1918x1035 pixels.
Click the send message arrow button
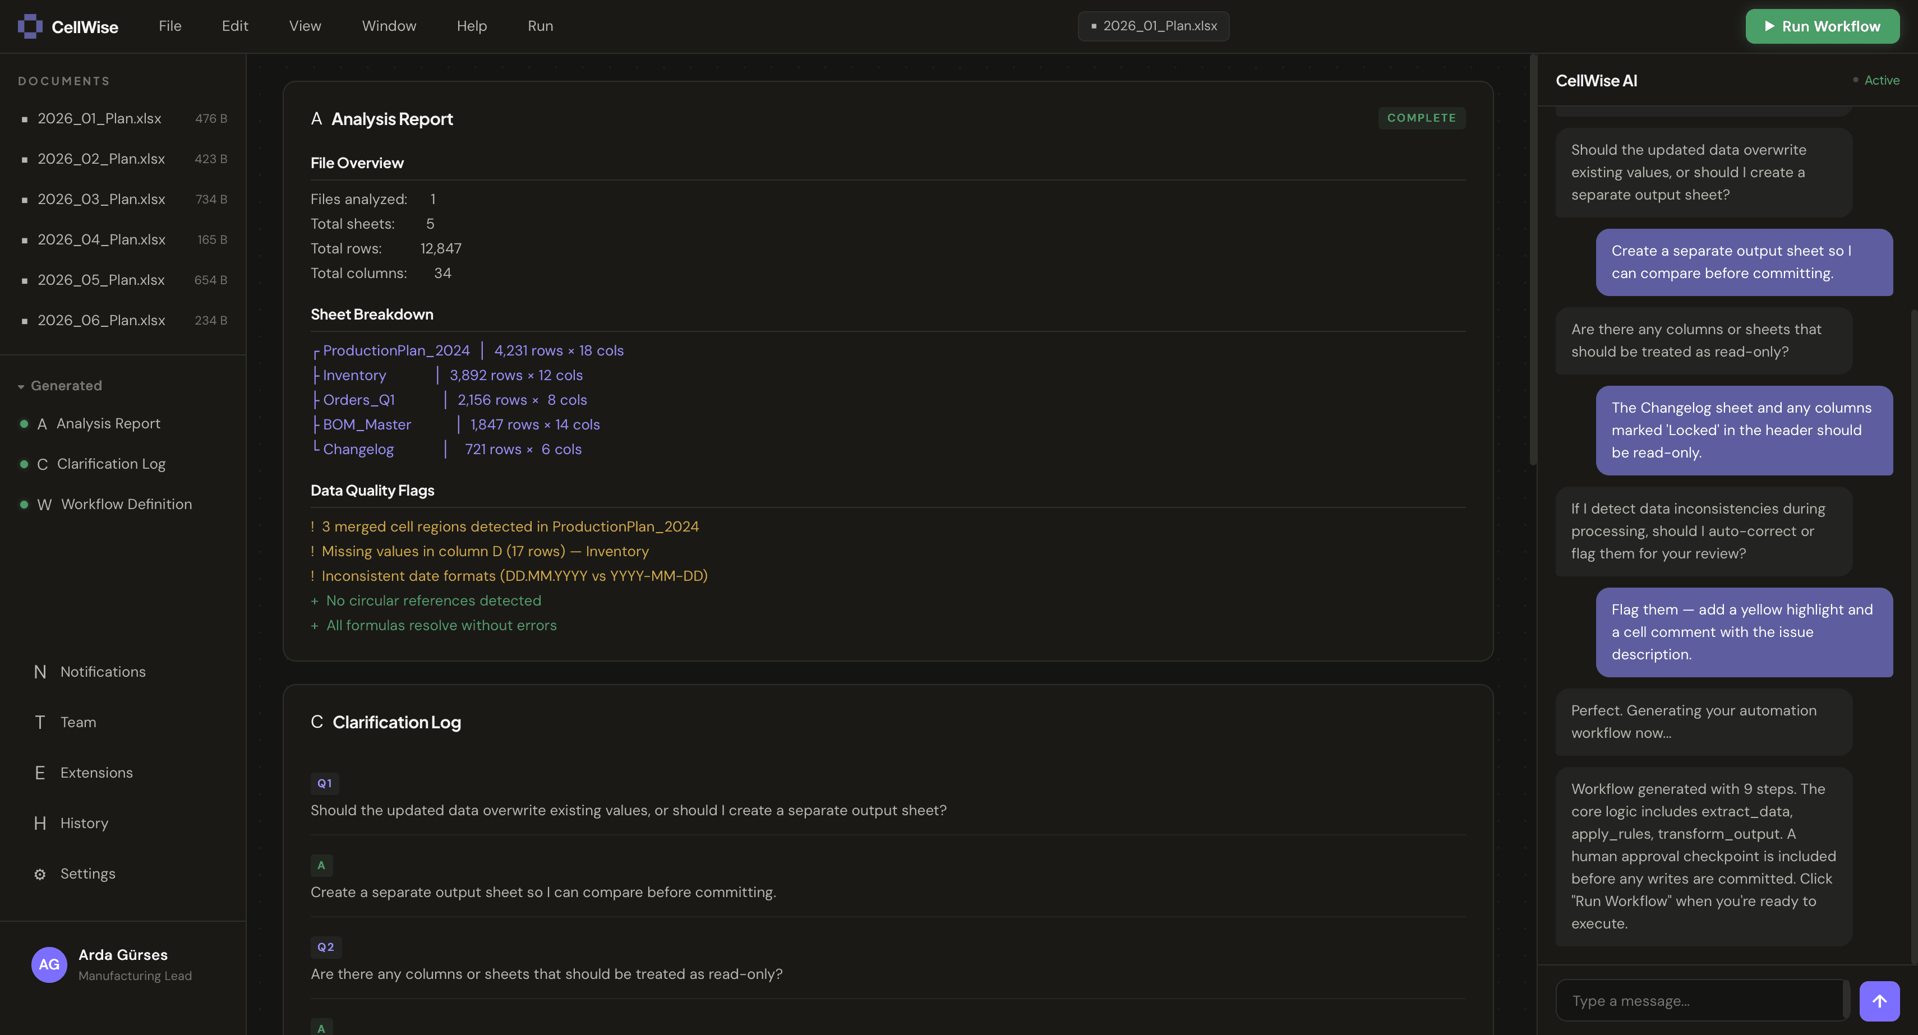pos(1879,1001)
